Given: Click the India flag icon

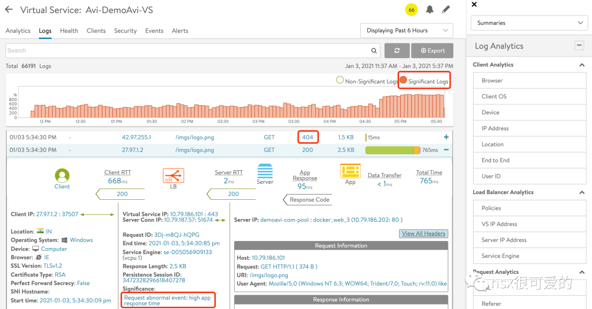Looking at the screenshot, I should pos(40,231).
